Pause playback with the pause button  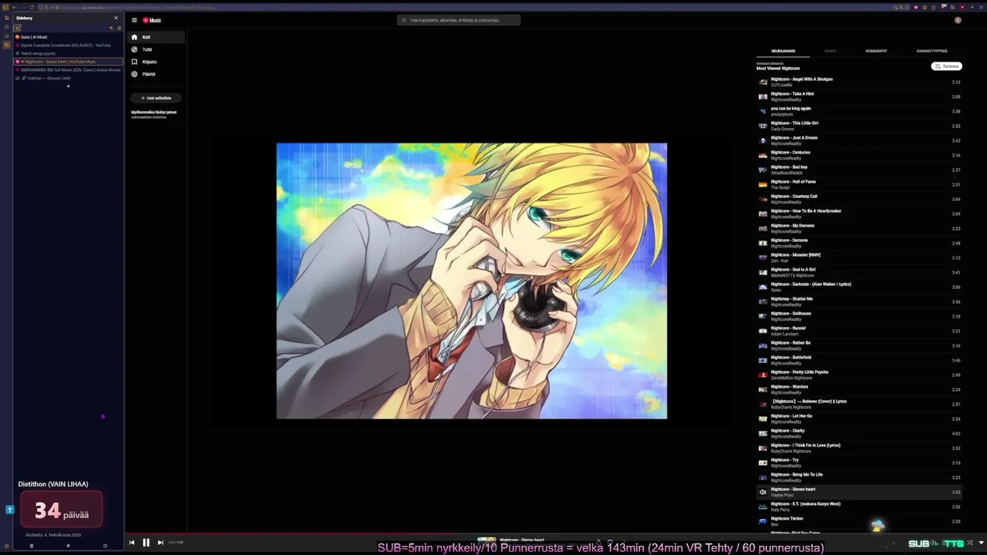tap(146, 543)
